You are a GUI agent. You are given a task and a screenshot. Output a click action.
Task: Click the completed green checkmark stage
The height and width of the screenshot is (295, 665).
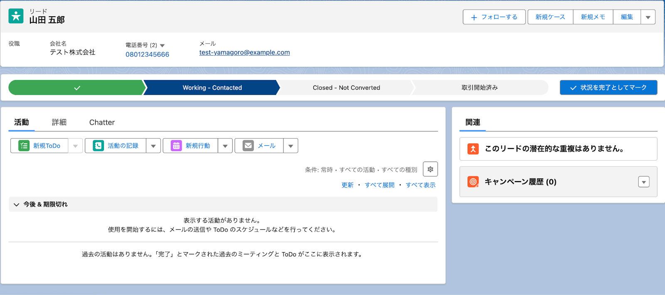[77, 88]
